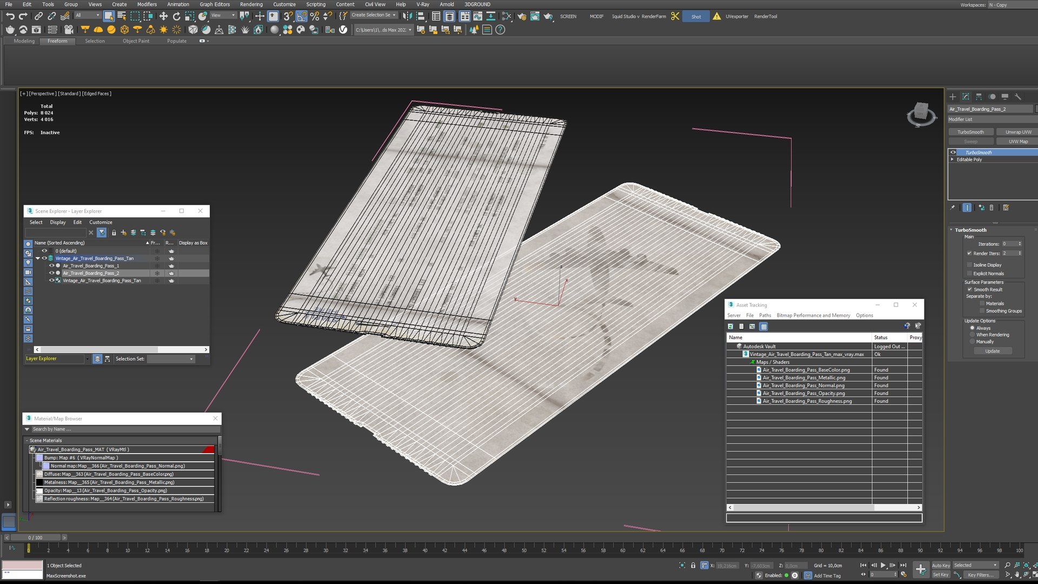This screenshot has height=584, width=1038.
Task: Open the Modifiers menu
Action: coord(147,4)
